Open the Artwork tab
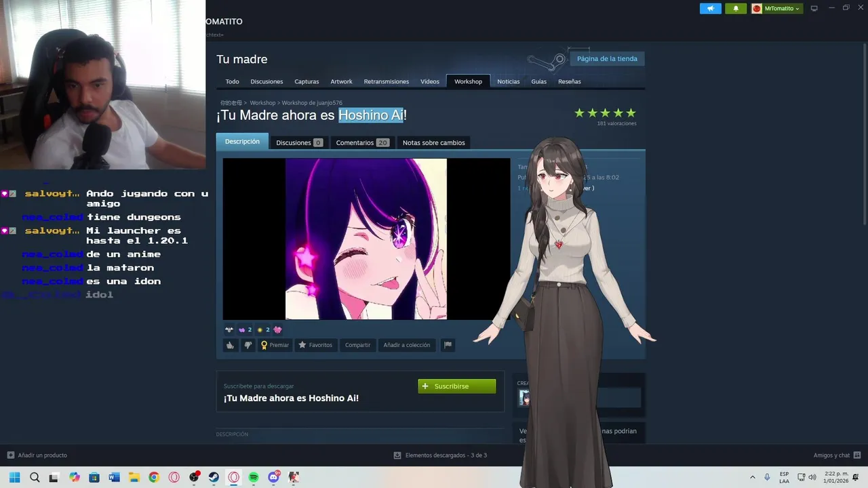The width and height of the screenshot is (868, 488). pos(341,81)
